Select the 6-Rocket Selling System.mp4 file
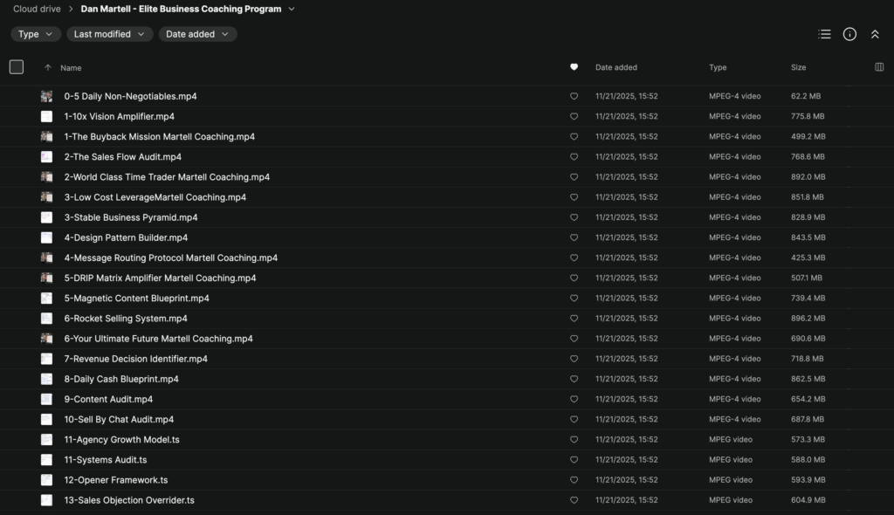This screenshot has height=515, width=894. coord(126,319)
